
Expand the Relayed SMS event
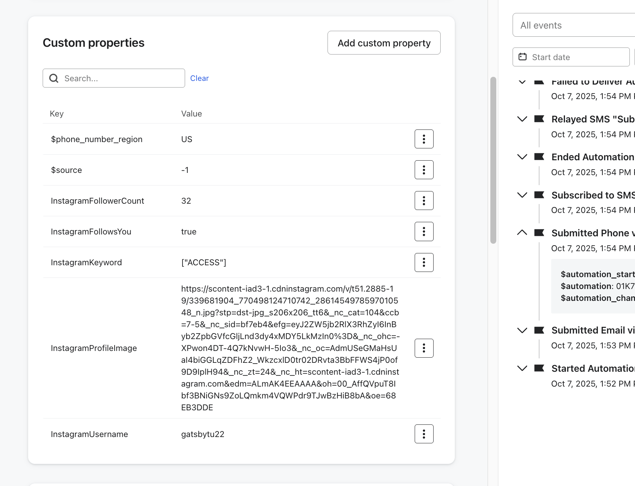coord(522,119)
